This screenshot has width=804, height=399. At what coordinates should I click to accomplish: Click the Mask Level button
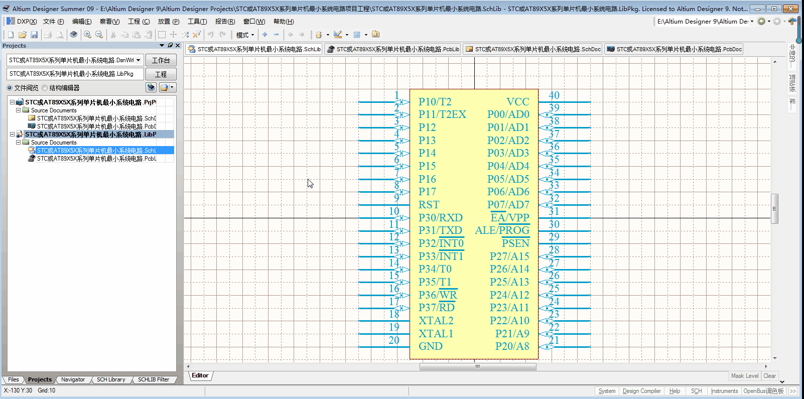tap(745, 376)
